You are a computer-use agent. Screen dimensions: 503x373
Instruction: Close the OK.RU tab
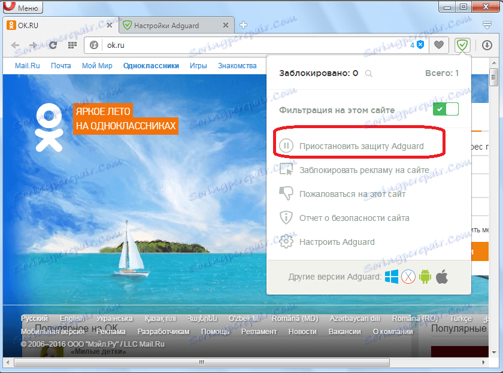pos(110,25)
